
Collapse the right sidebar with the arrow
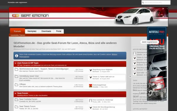tap(130, 76)
